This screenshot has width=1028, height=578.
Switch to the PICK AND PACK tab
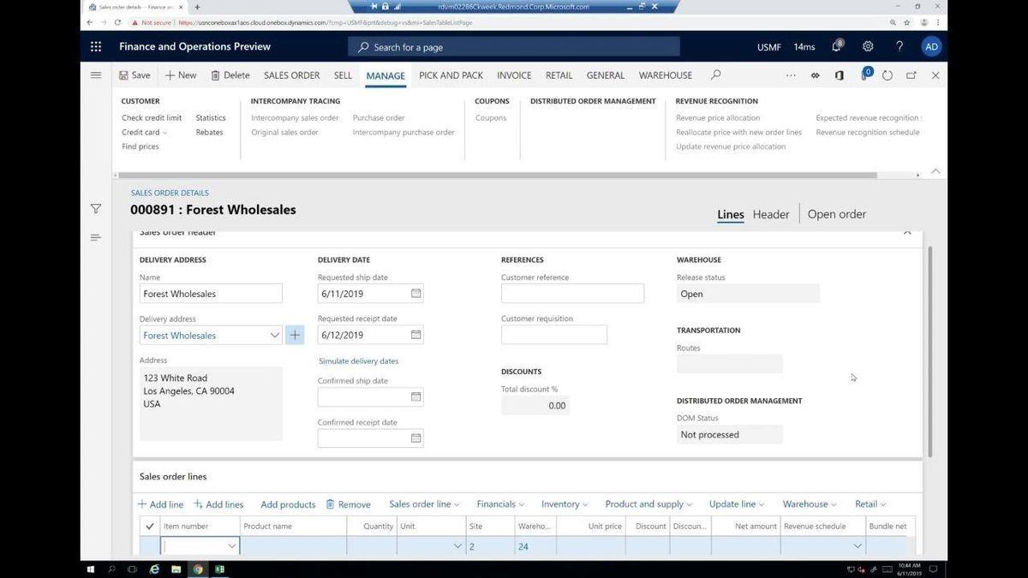pyautogui.click(x=451, y=75)
